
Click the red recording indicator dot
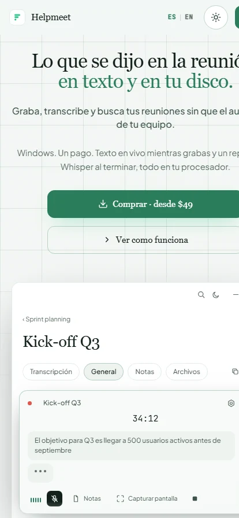29,403
